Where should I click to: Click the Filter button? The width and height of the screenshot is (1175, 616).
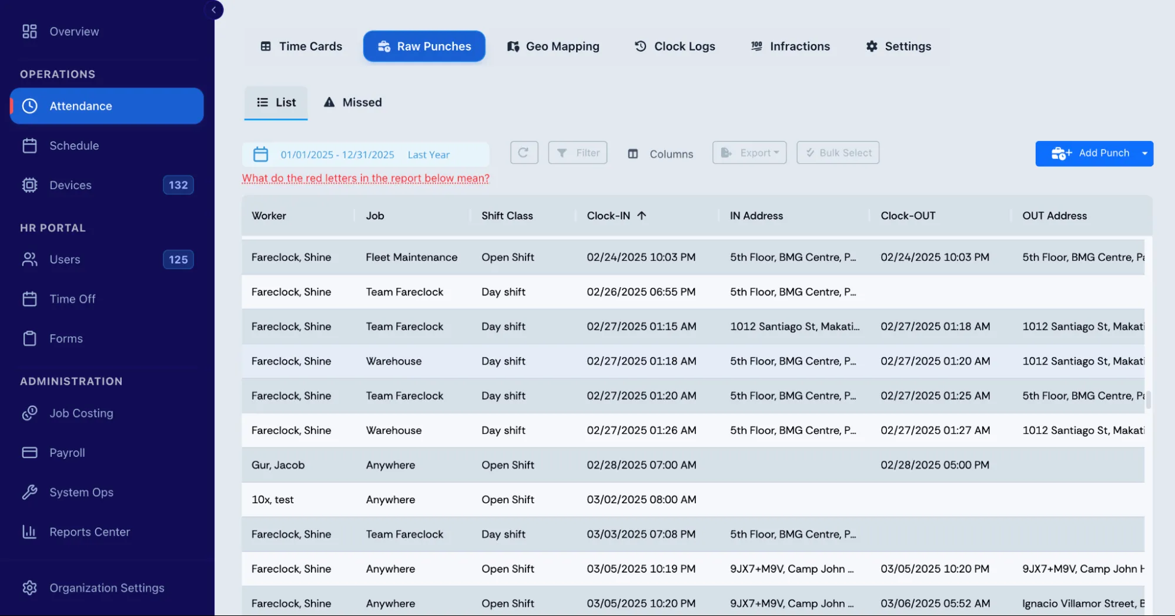click(x=578, y=153)
